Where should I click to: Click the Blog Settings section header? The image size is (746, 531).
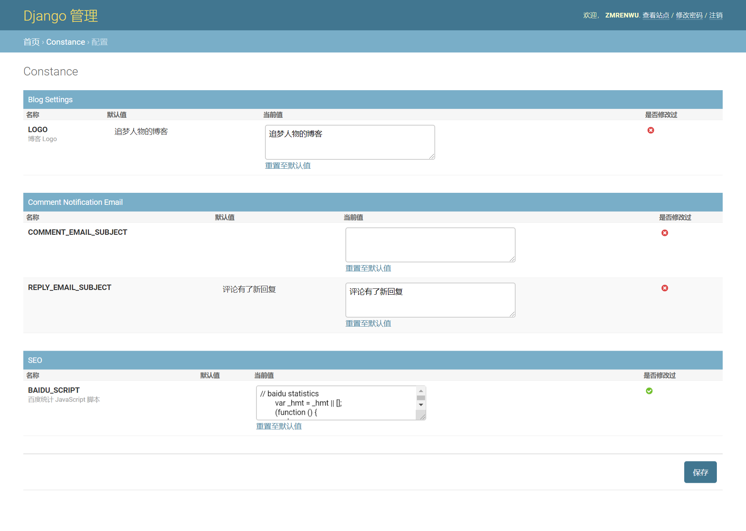pyautogui.click(x=373, y=100)
